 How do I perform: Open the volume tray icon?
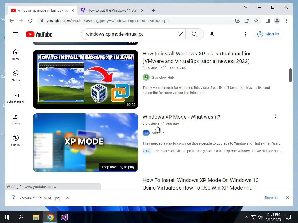(x=260, y=217)
